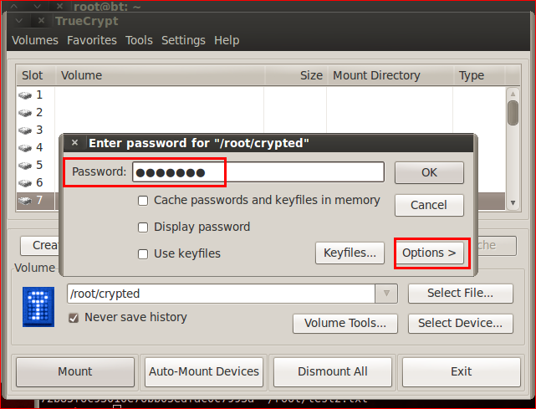Screen dimensions: 536x409
Task: Focus the Password input field
Action: click(x=258, y=172)
